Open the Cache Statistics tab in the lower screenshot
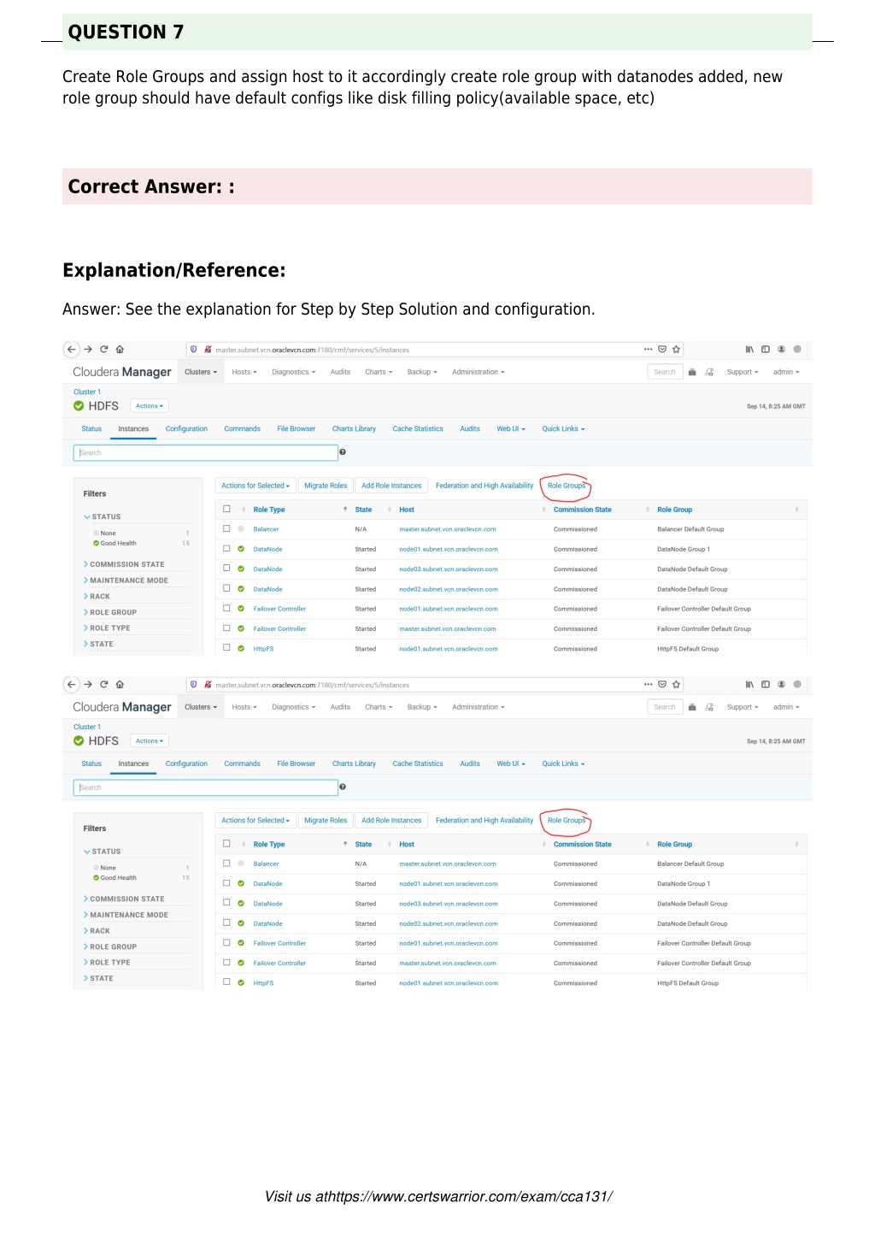 [x=418, y=763]
